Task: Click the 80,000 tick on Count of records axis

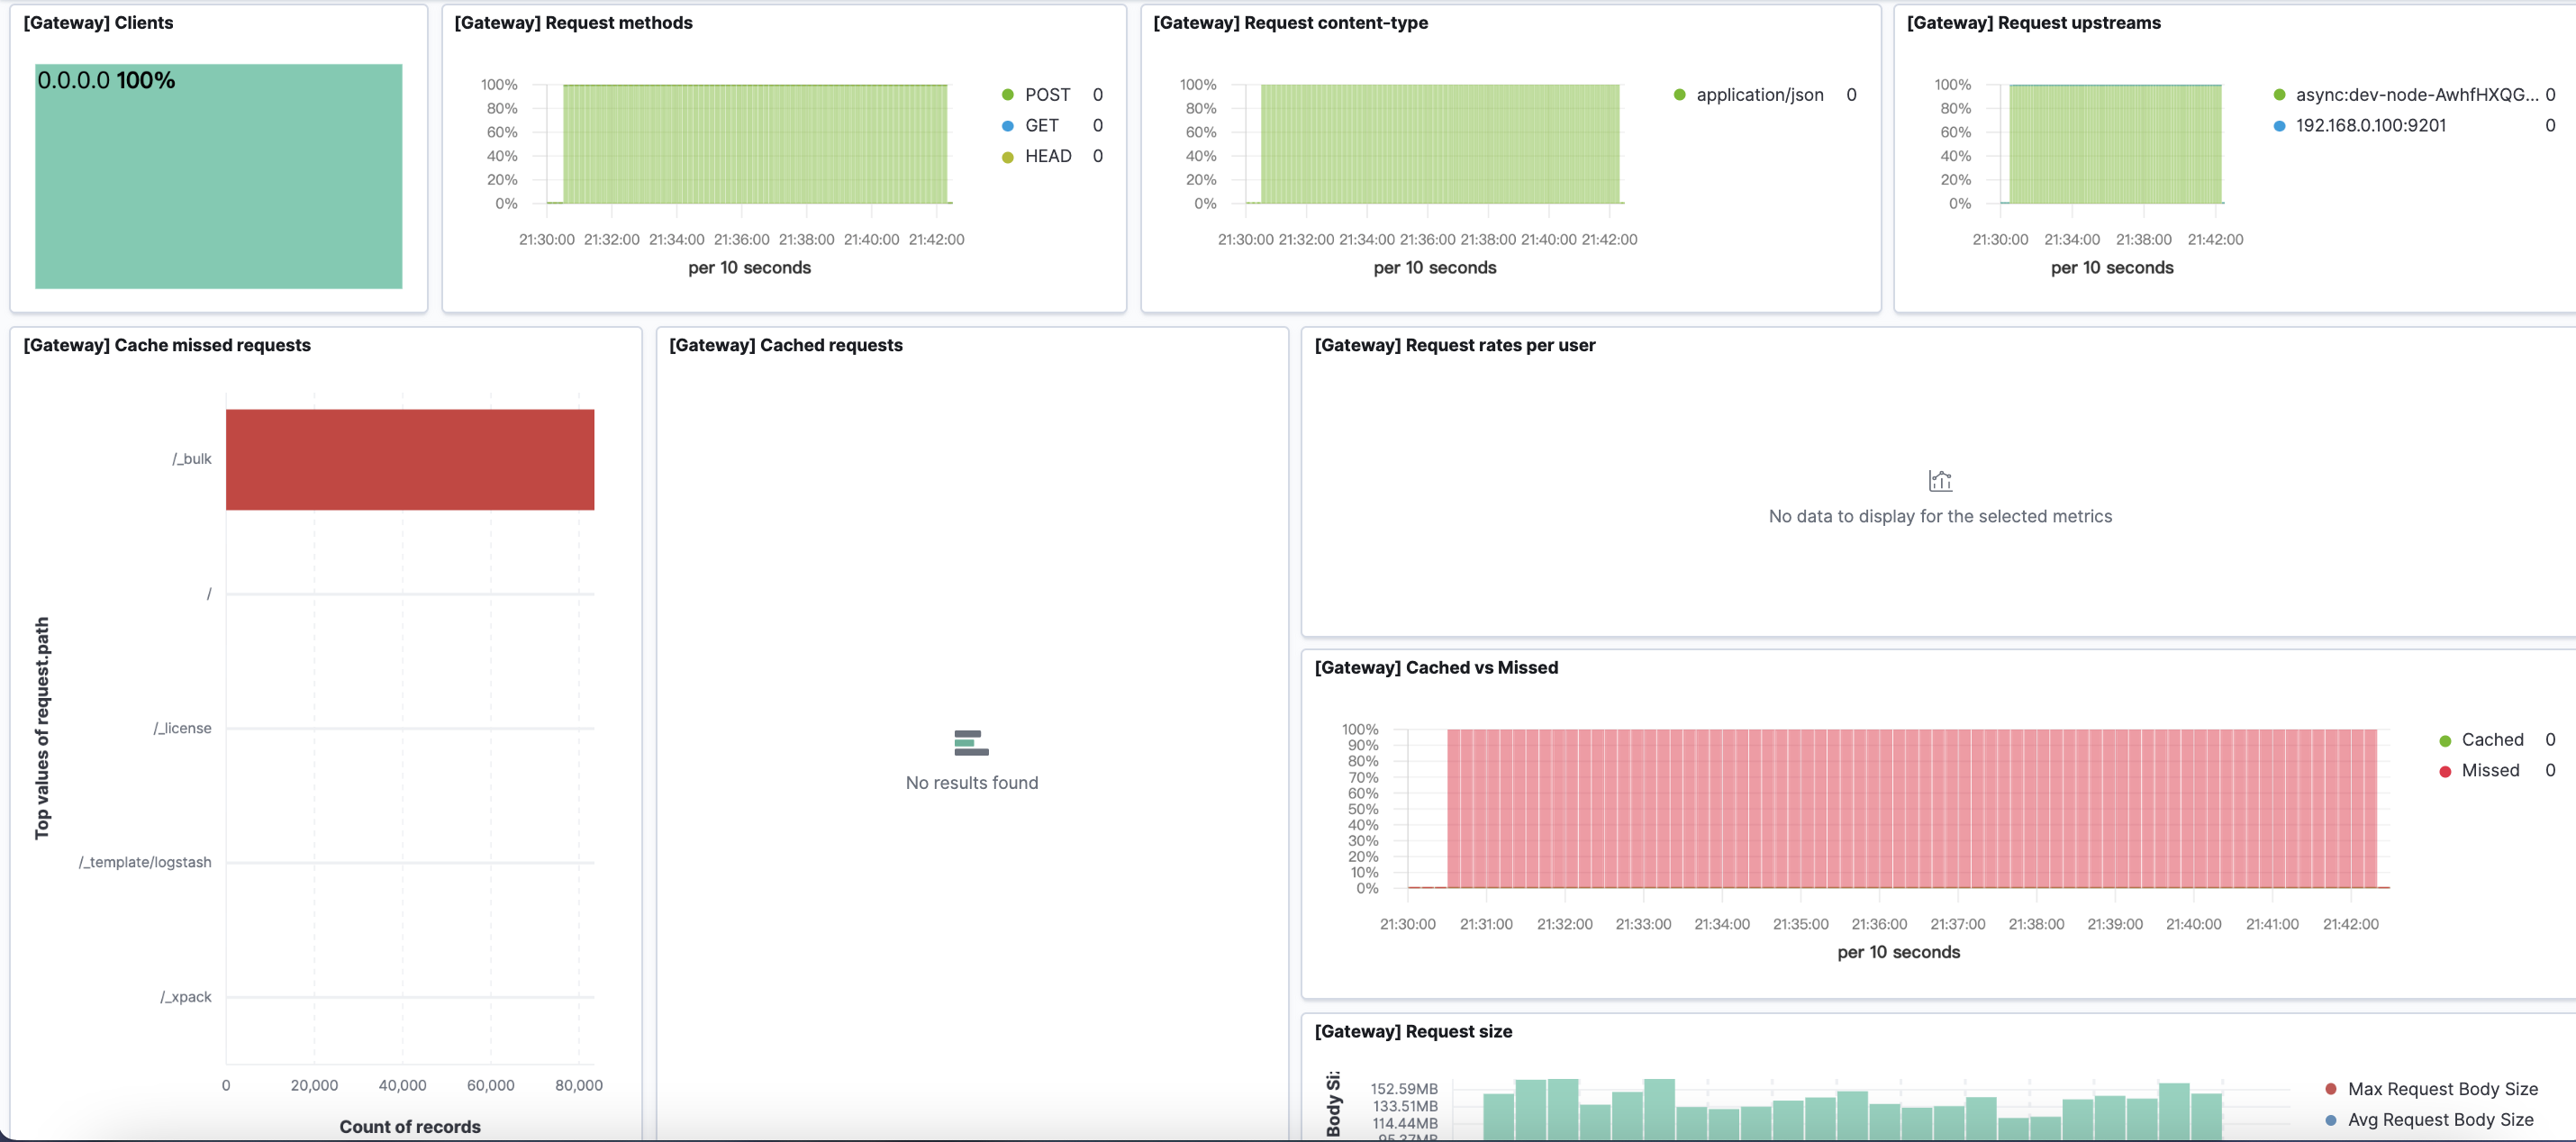Action: point(578,1085)
